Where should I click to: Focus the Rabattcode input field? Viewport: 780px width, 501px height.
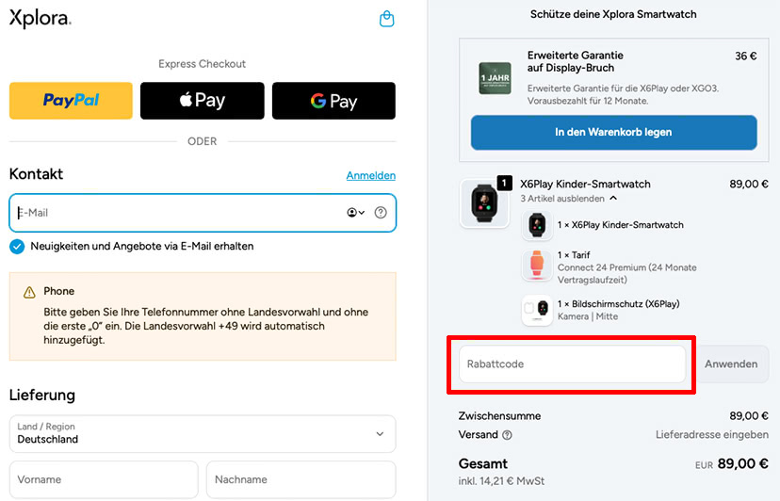(x=572, y=364)
